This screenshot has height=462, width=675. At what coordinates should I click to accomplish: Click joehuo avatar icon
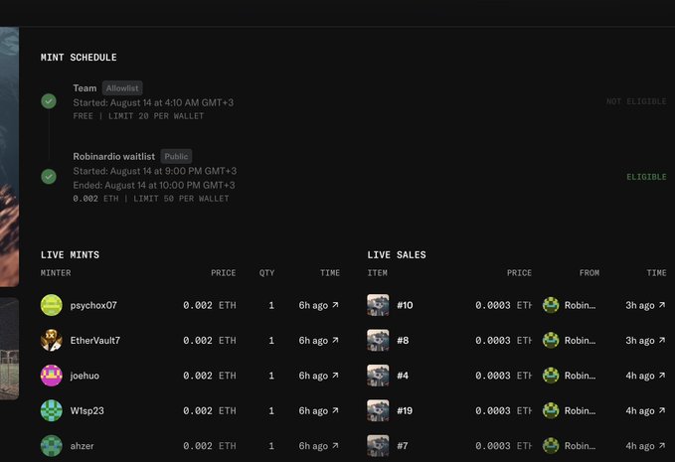point(52,376)
